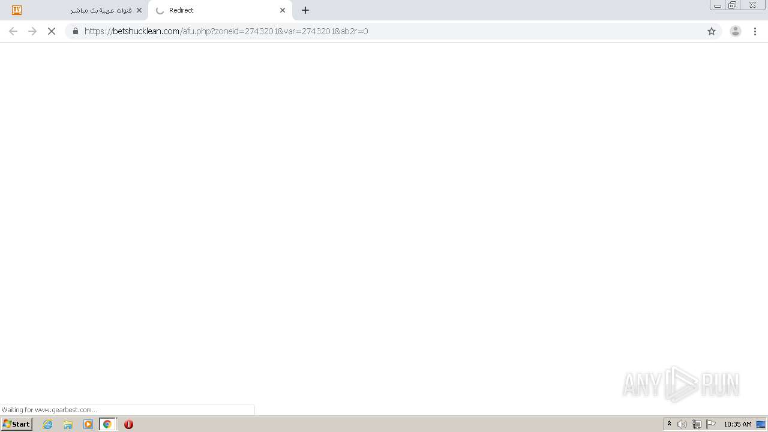Select Chrome in the taskbar

[x=107, y=424]
